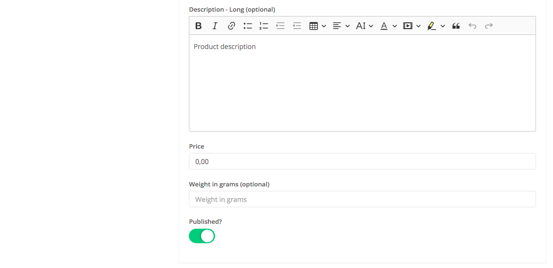Screen dimensions: 553x268
Task: Insert a block quote
Action: (456, 26)
